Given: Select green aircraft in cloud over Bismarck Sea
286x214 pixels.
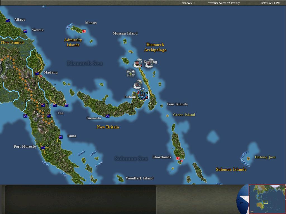Looking at the screenshot, I should 131,74.
